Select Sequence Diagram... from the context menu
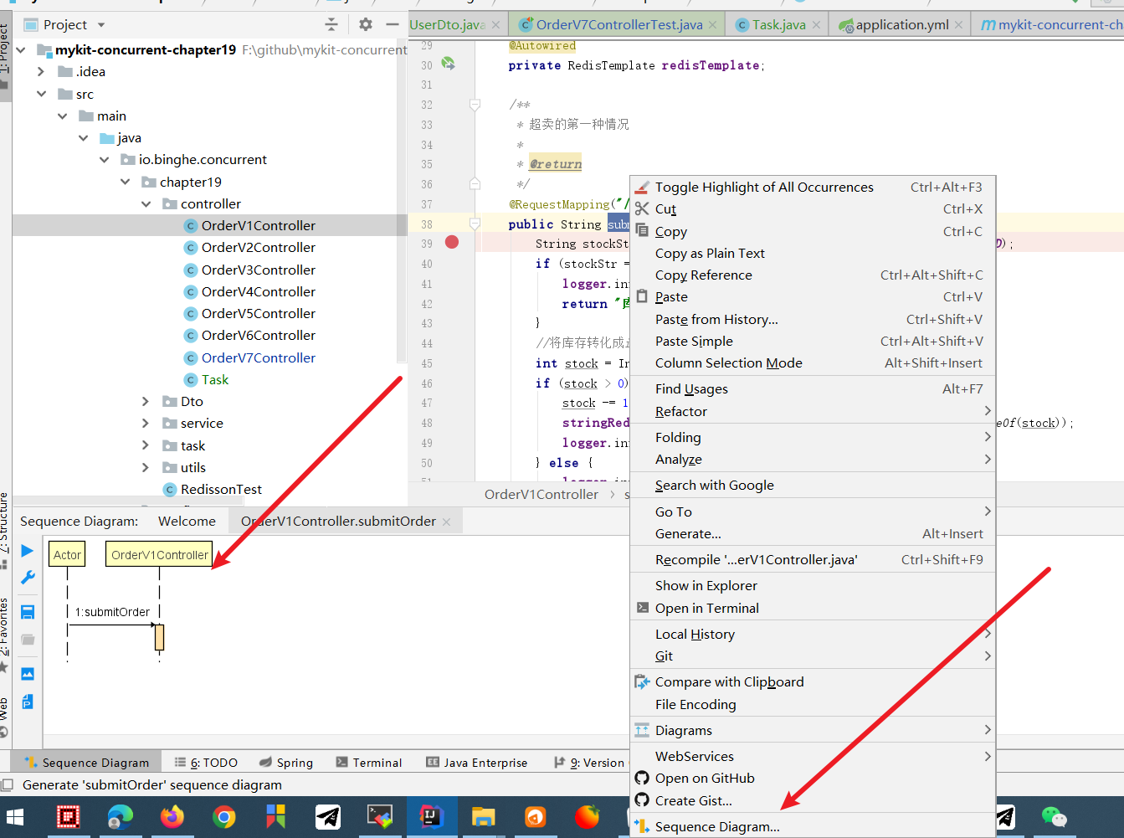 pyautogui.click(x=716, y=826)
